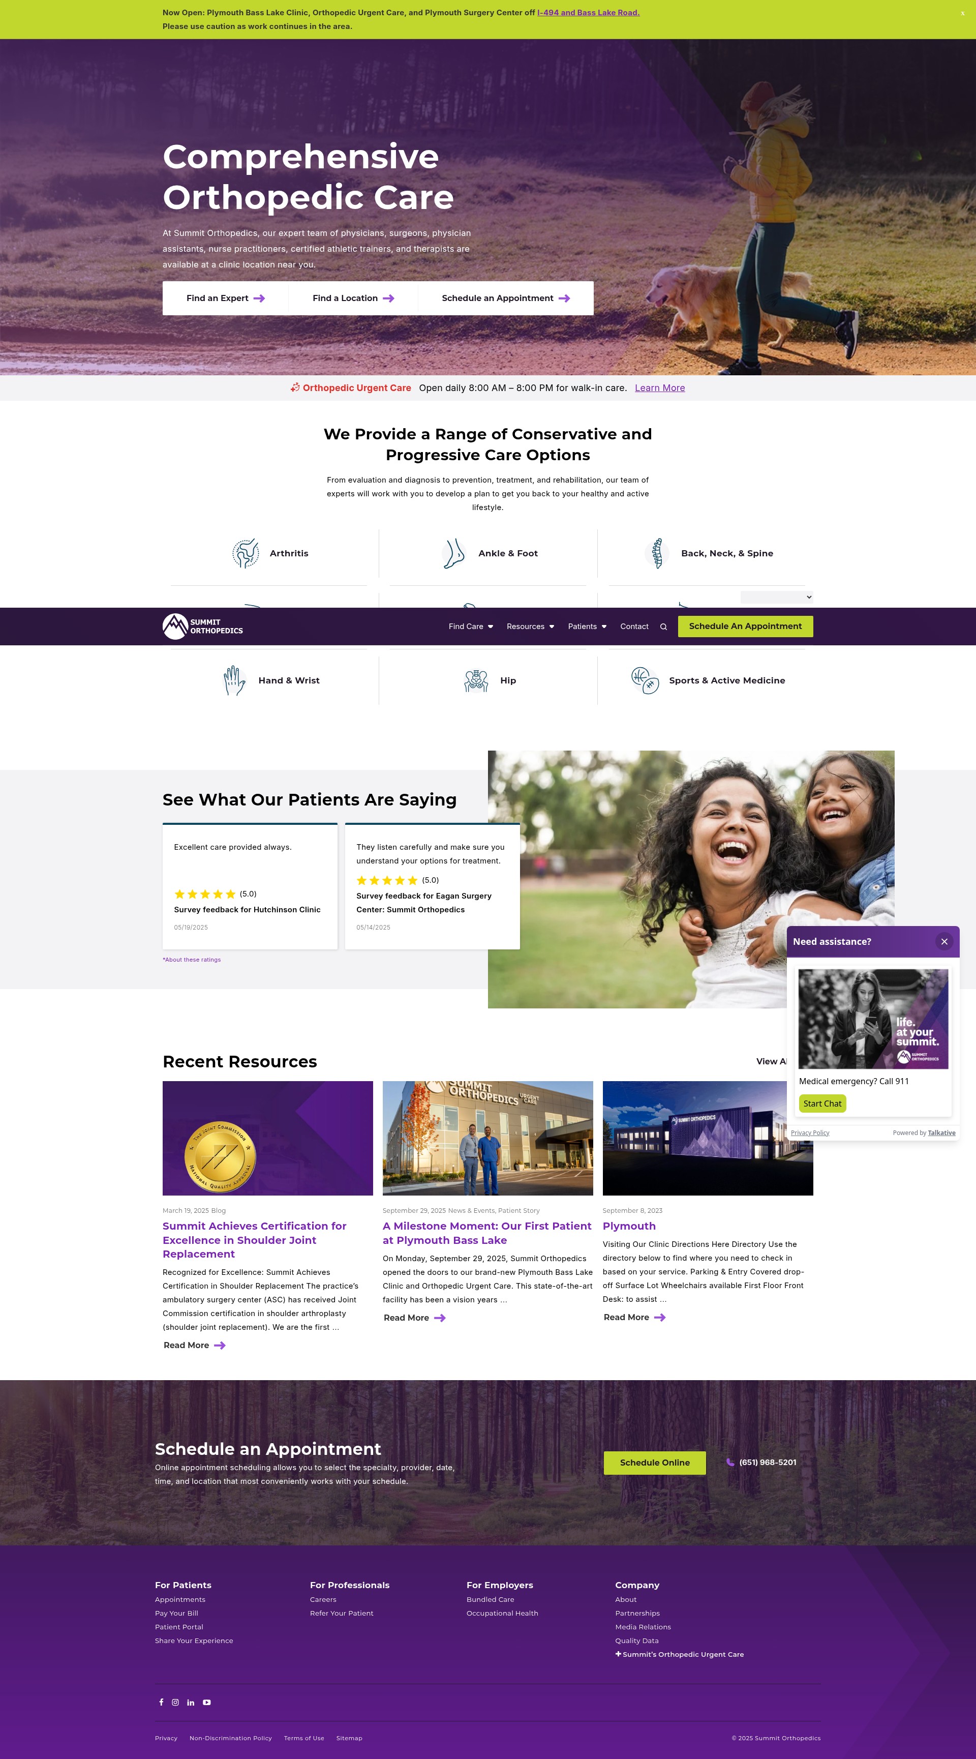
Task: Open the About these ratings link
Action: click(192, 960)
